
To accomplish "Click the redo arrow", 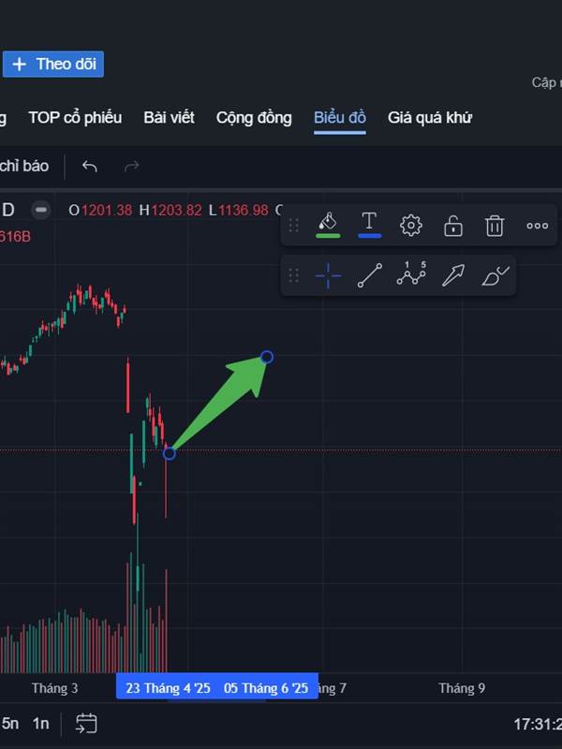I will 131,166.
